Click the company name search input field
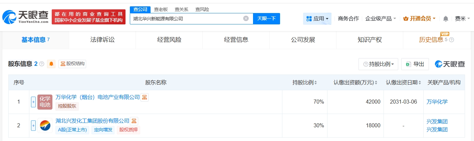 tap(185, 19)
